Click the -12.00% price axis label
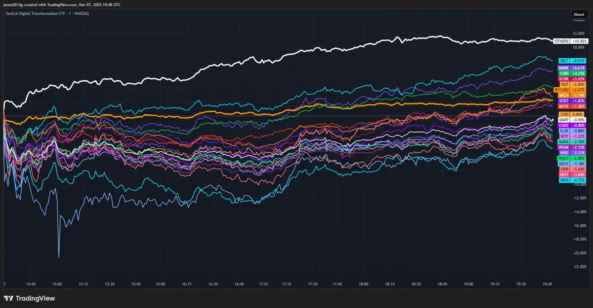Image resolution: width=593 pixels, height=308 pixels. tap(579, 198)
